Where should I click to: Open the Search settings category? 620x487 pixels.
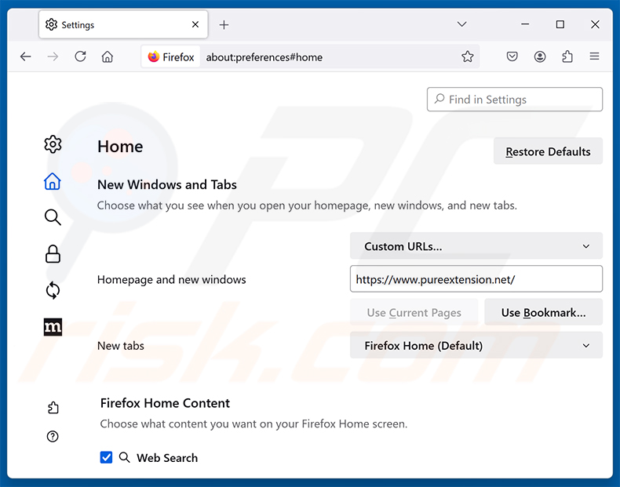pyautogui.click(x=53, y=217)
